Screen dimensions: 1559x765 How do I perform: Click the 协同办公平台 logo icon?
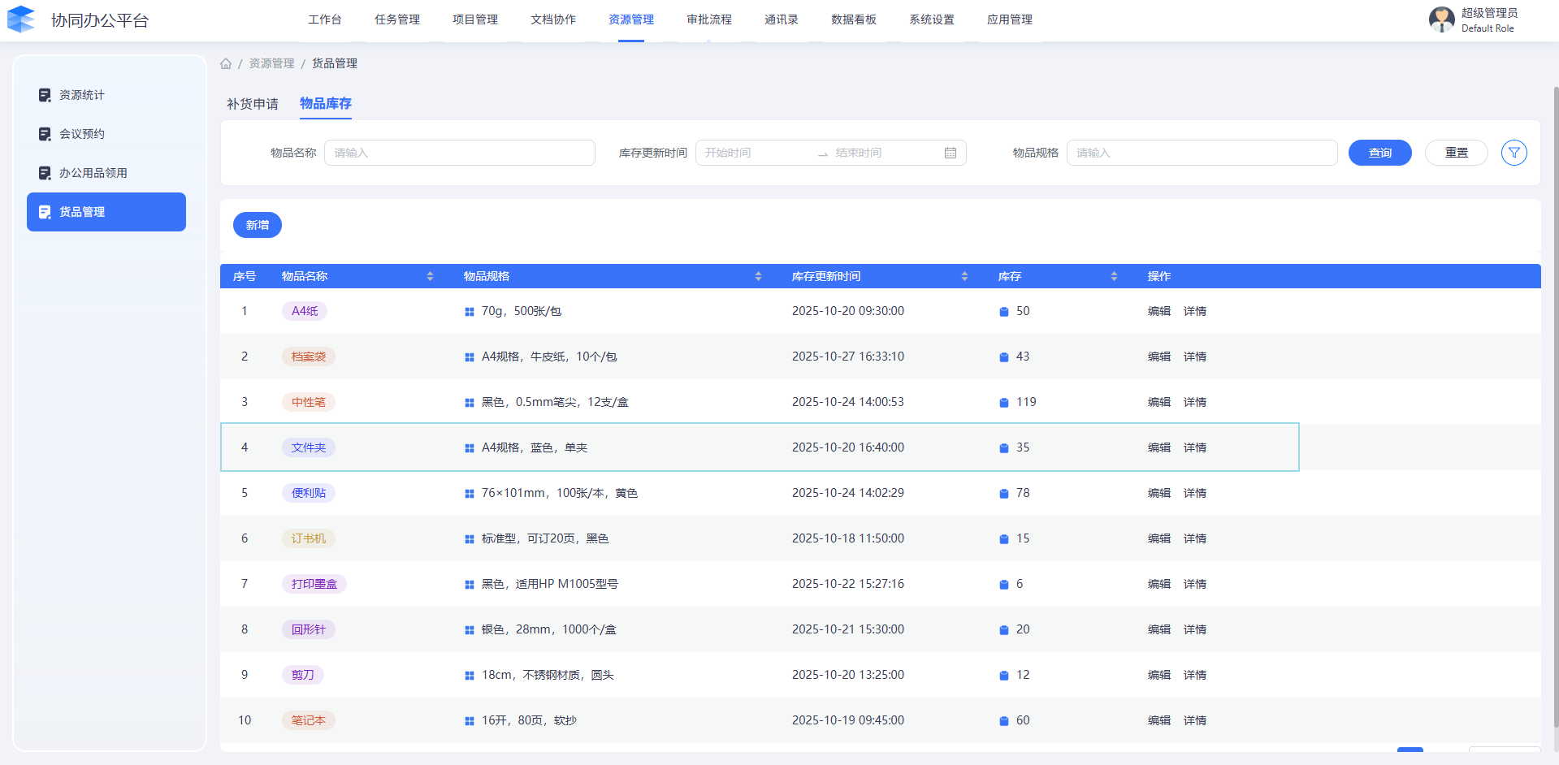coord(21,19)
